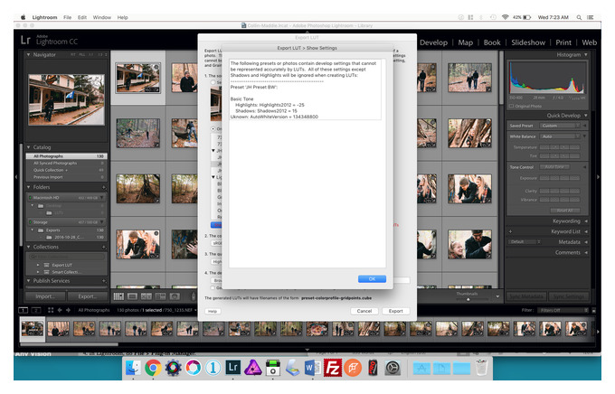Screen dimensions: 615x394
Task: Open the Lightroom menu
Action: [44, 17]
